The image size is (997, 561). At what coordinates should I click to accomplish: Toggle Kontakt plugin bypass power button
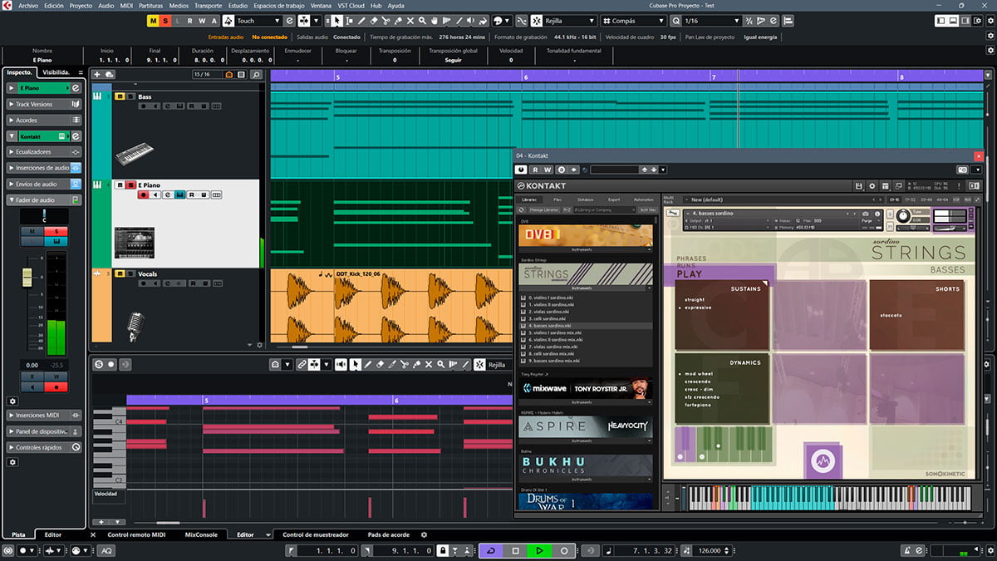(521, 170)
